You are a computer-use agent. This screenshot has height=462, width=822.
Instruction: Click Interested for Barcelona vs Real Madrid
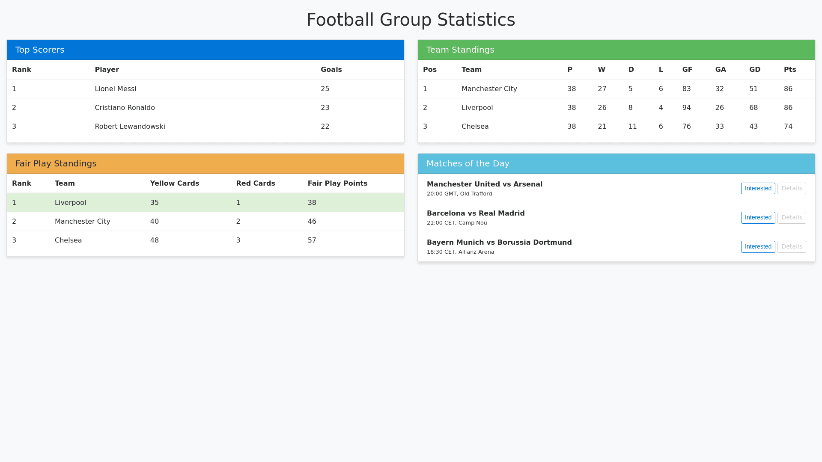point(758,218)
